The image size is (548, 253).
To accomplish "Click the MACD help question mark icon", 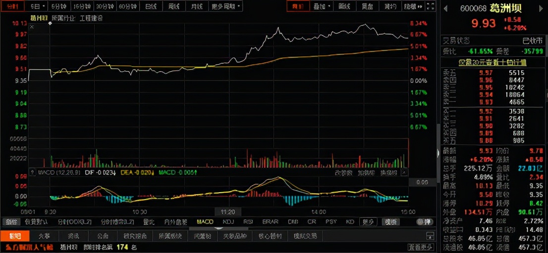I will coord(32,172).
